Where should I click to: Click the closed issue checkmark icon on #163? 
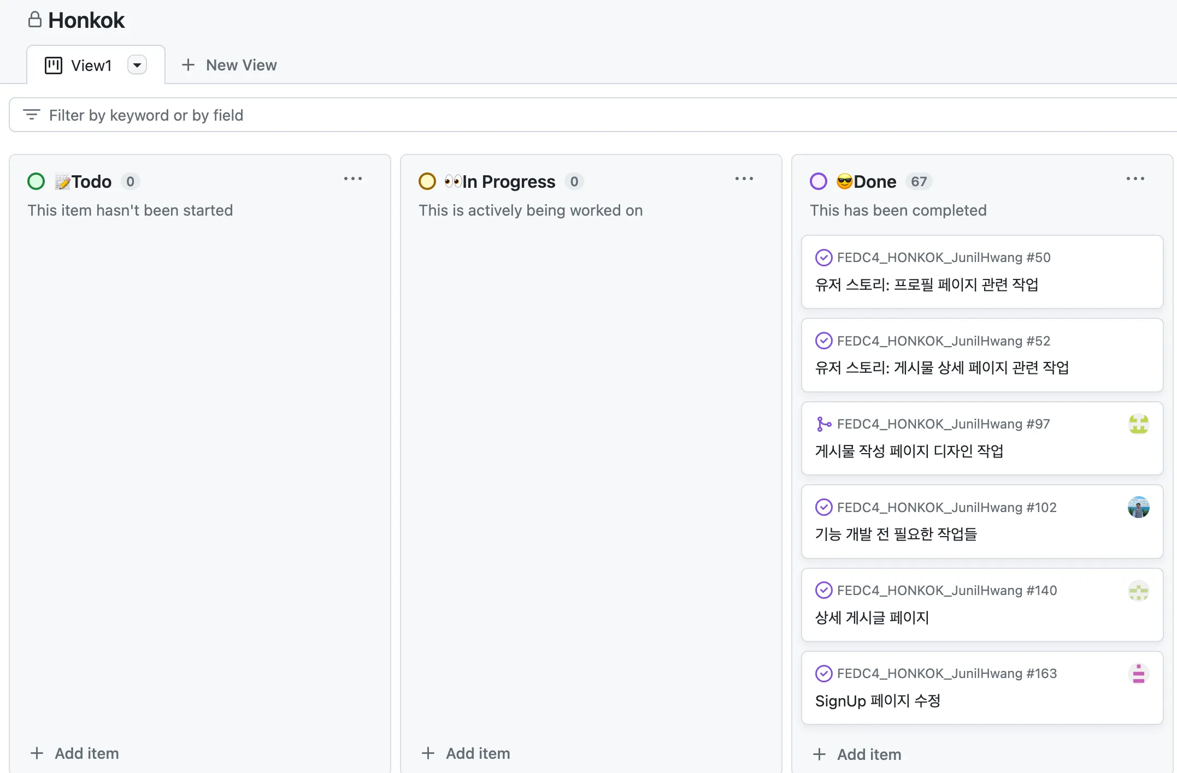click(x=823, y=673)
